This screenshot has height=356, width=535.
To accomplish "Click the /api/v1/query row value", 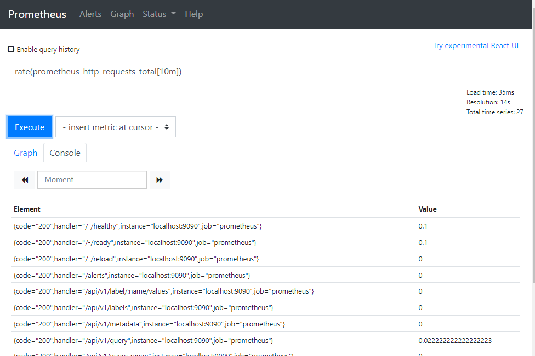I will click(454, 340).
